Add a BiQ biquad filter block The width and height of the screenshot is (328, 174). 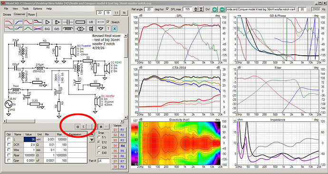(x=47, y=29)
